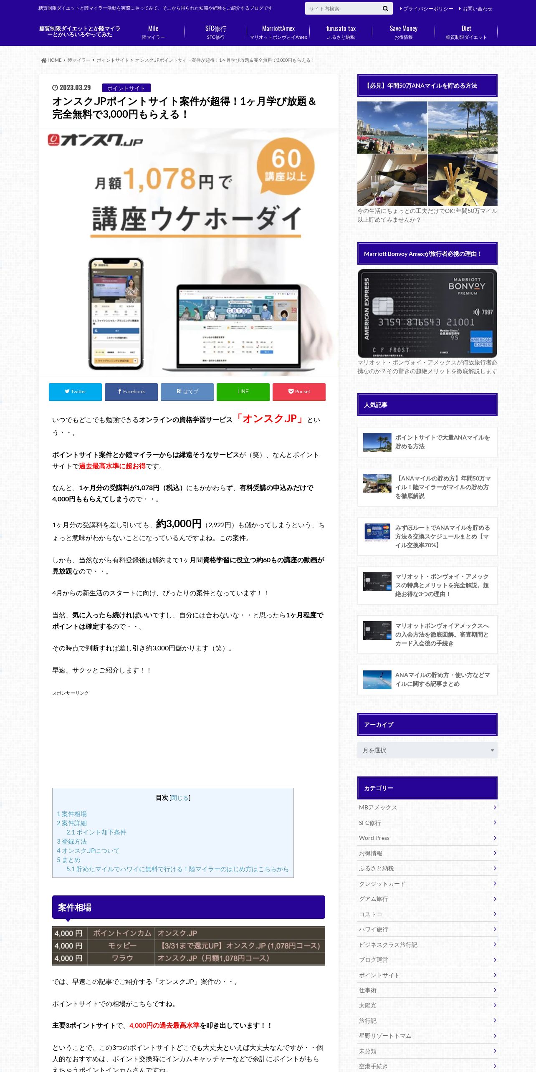
Task: Save the article to Pocket
Action: pos(299,392)
